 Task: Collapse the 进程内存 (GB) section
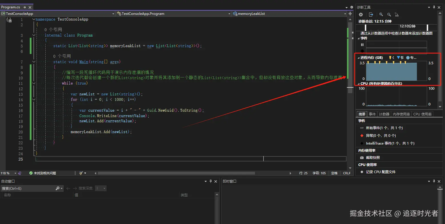point(359,58)
